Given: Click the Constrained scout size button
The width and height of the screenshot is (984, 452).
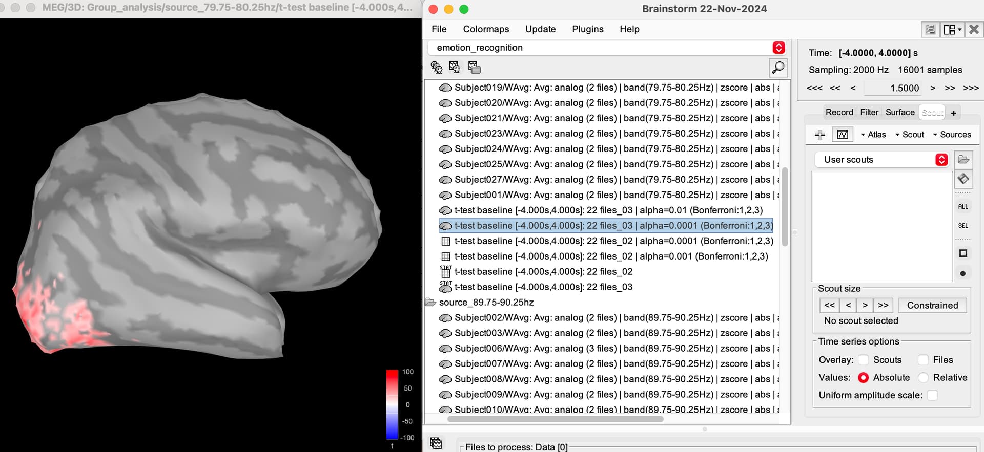Looking at the screenshot, I should [x=932, y=306].
